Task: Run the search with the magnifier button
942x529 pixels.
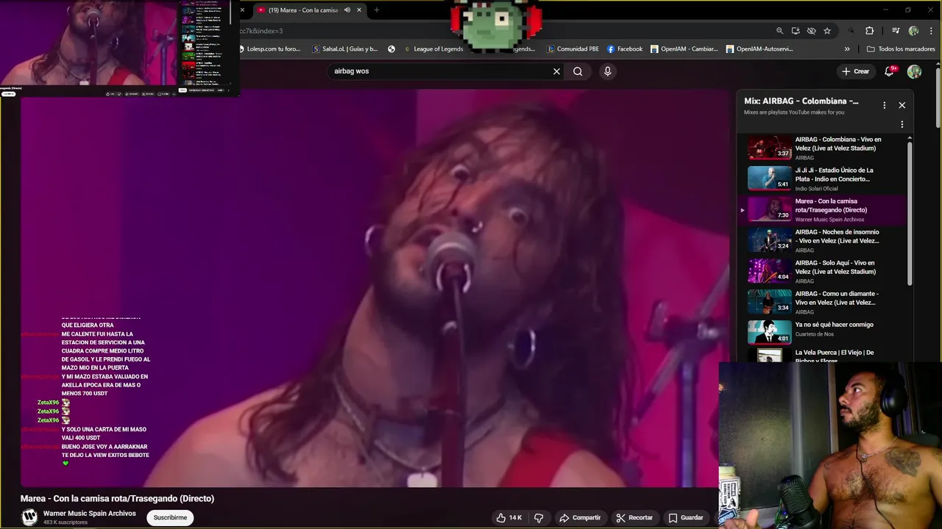Action: [x=578, y=71]
